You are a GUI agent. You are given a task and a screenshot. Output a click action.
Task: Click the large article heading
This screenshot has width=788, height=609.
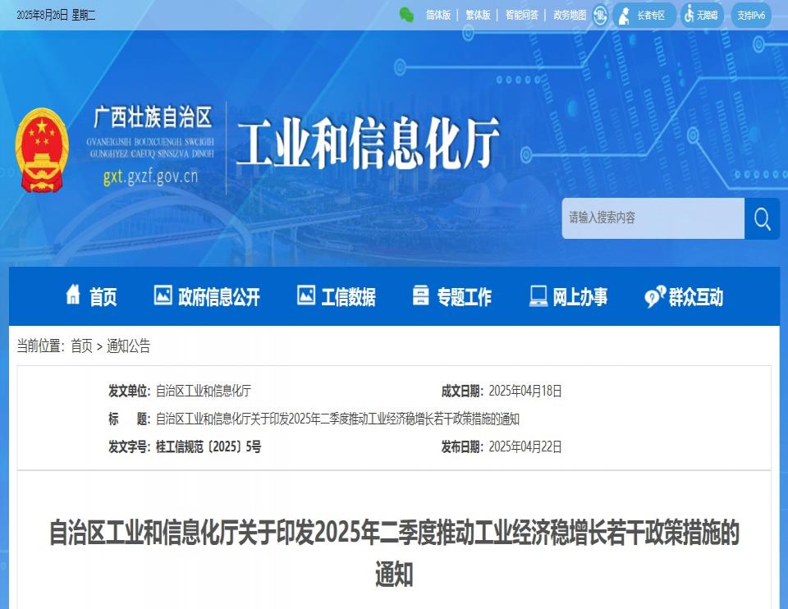[x=394, y=553]
